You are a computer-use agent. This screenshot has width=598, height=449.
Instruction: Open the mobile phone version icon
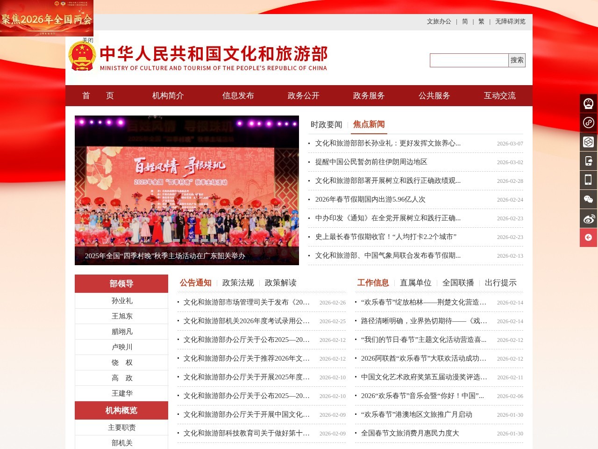point(588,180)
